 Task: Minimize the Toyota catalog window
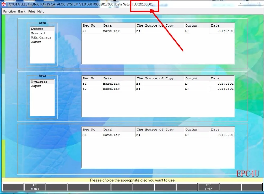tap(242, 3)
